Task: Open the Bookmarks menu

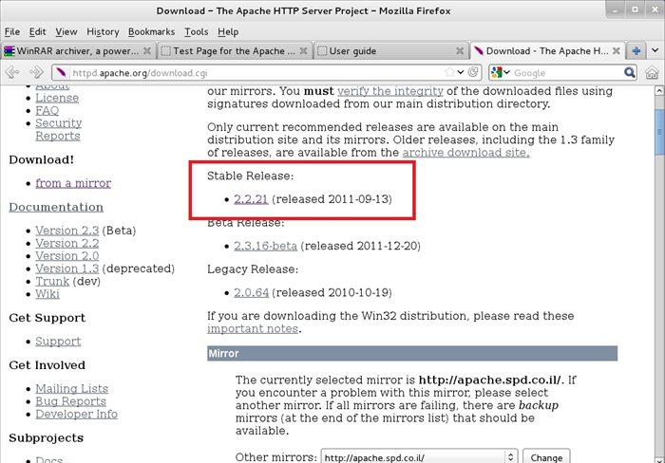Action: [x=151, y=31]
